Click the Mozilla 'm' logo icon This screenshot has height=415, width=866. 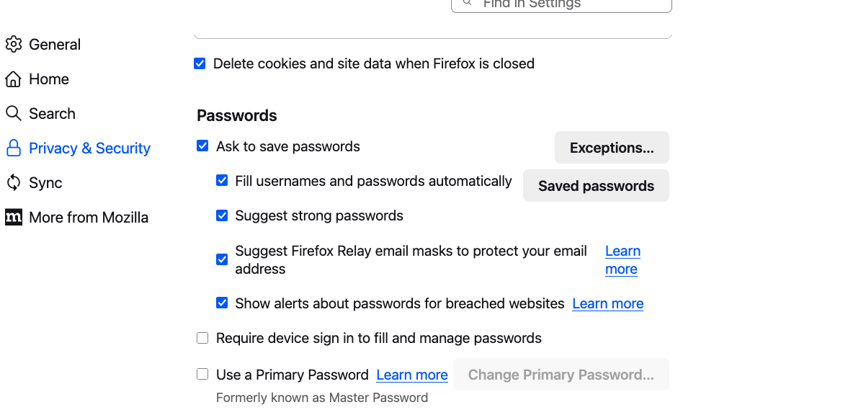(x=13, y=218)
